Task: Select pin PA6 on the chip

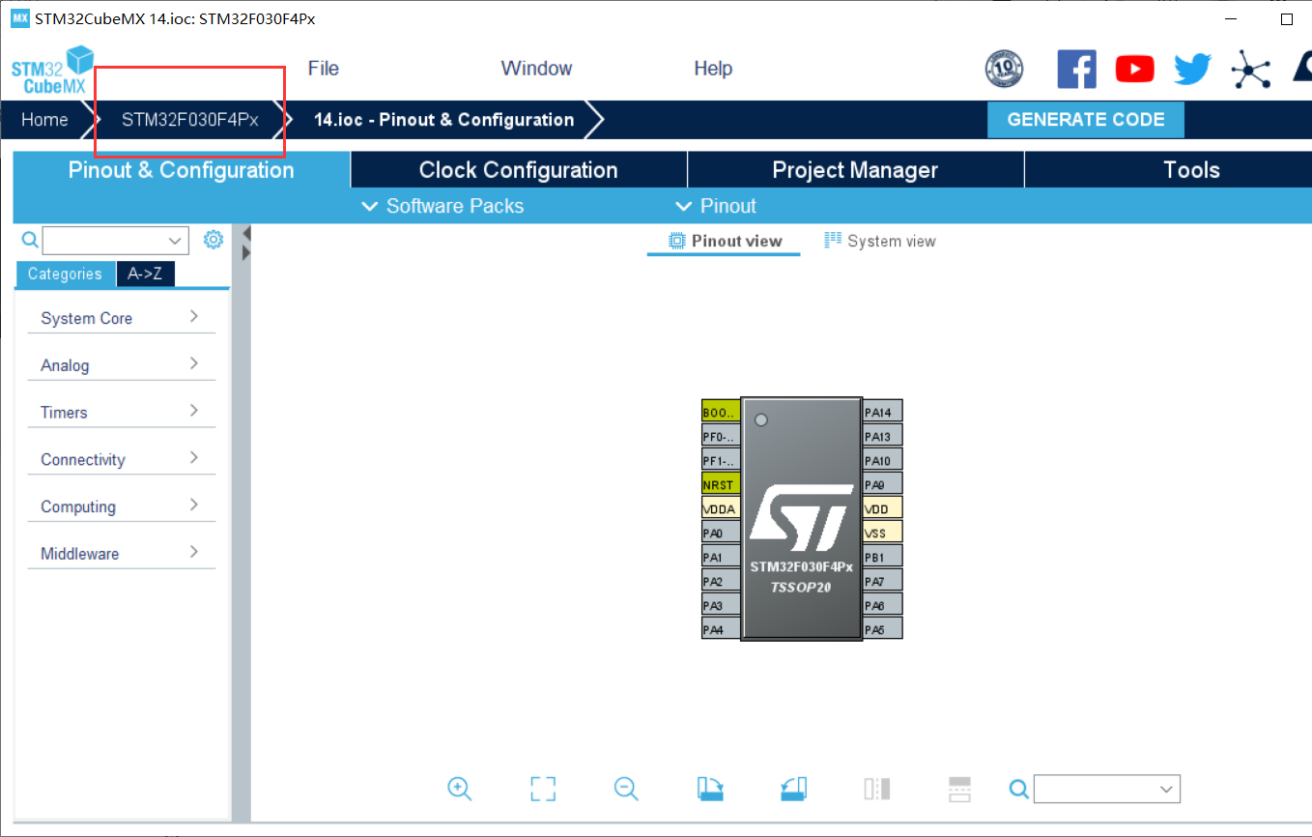Action: point(883,605)
